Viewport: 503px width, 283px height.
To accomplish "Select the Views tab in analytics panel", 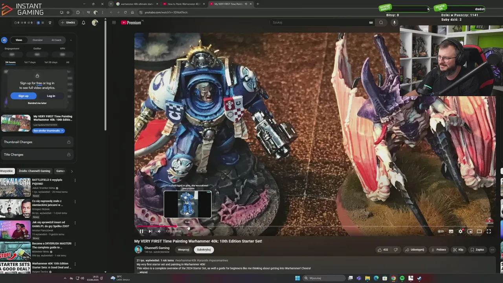I will click(19, 40).
